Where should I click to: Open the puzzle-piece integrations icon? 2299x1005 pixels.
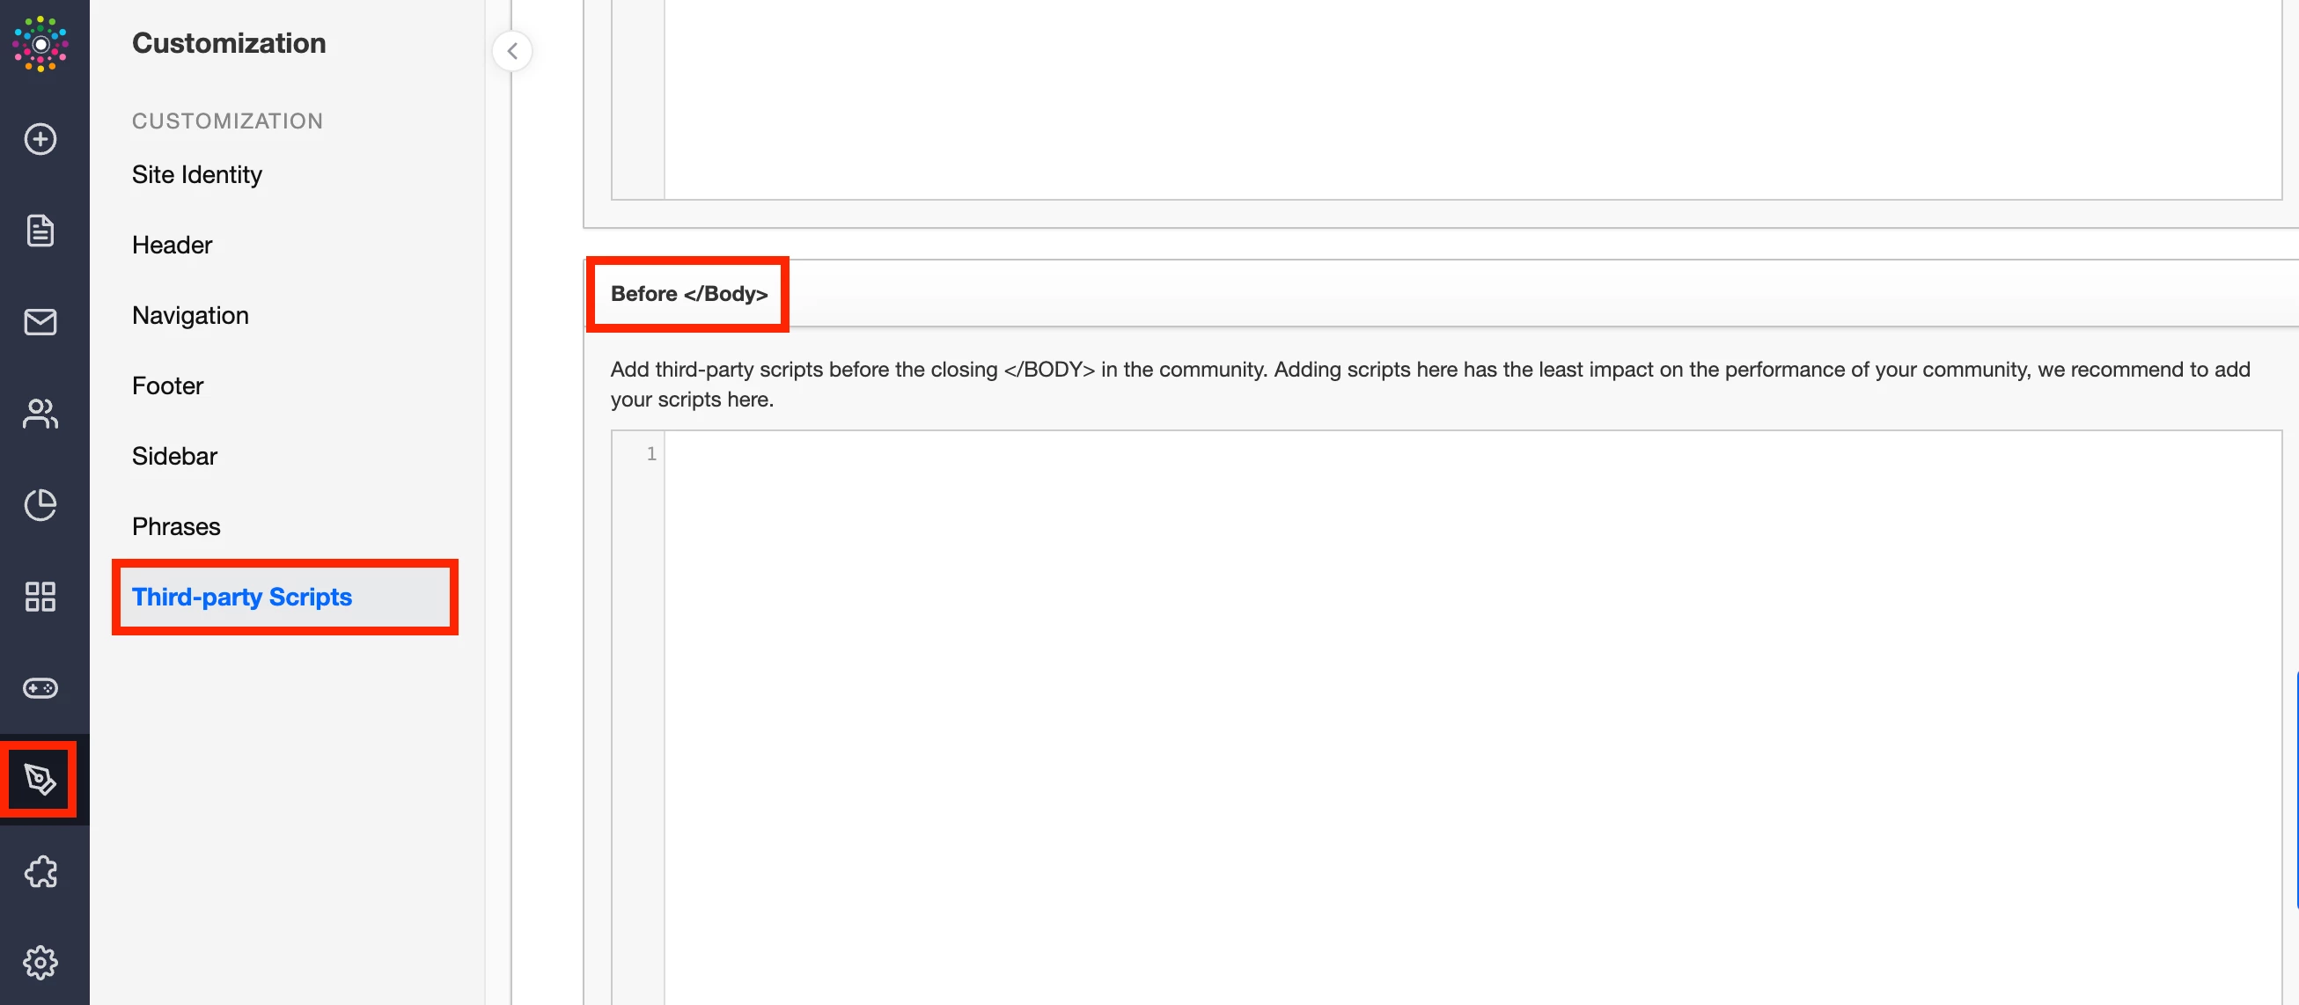click(x=40, y=871)
